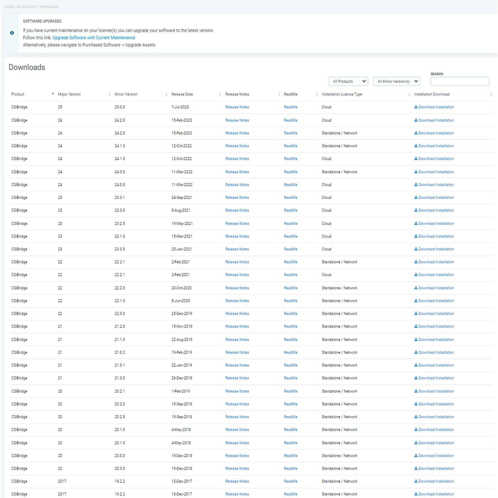Download Installation for version 22.1.0

point(434,300)
